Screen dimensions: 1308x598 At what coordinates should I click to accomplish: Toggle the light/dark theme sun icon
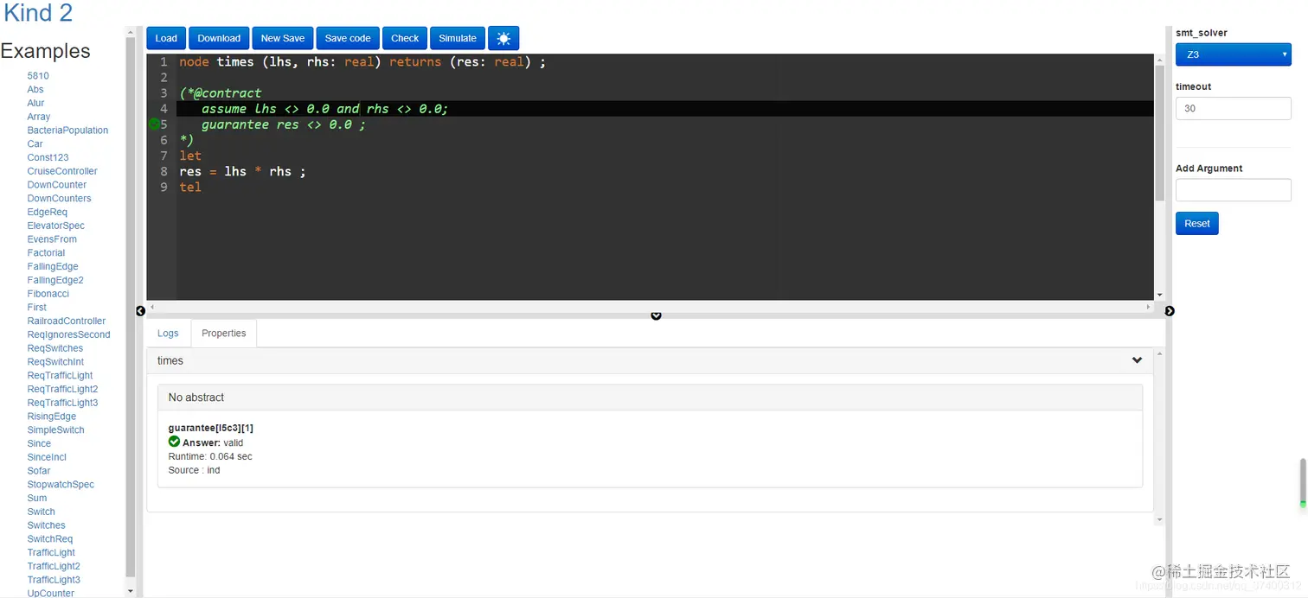coord(503,38)
